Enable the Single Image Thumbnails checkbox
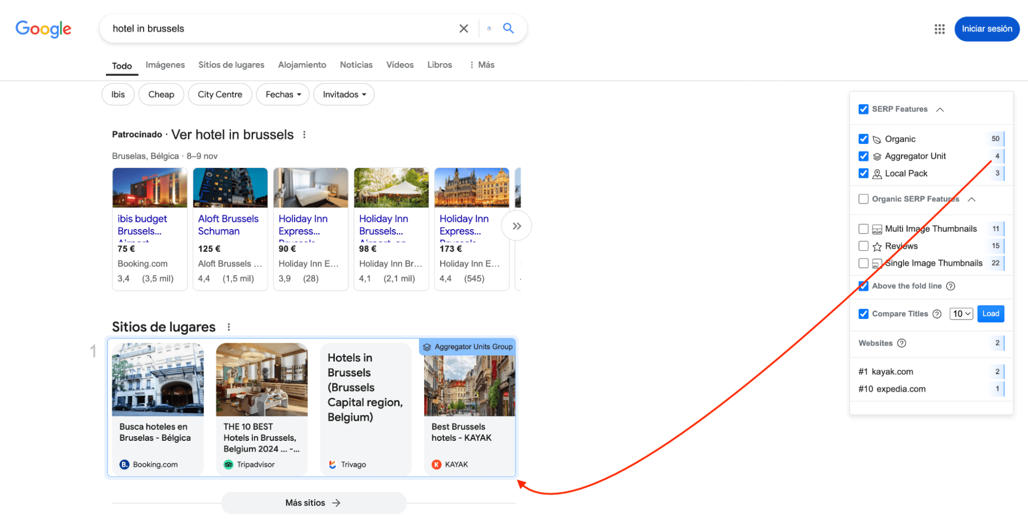1028x525 pixels. tap(863, 263)
